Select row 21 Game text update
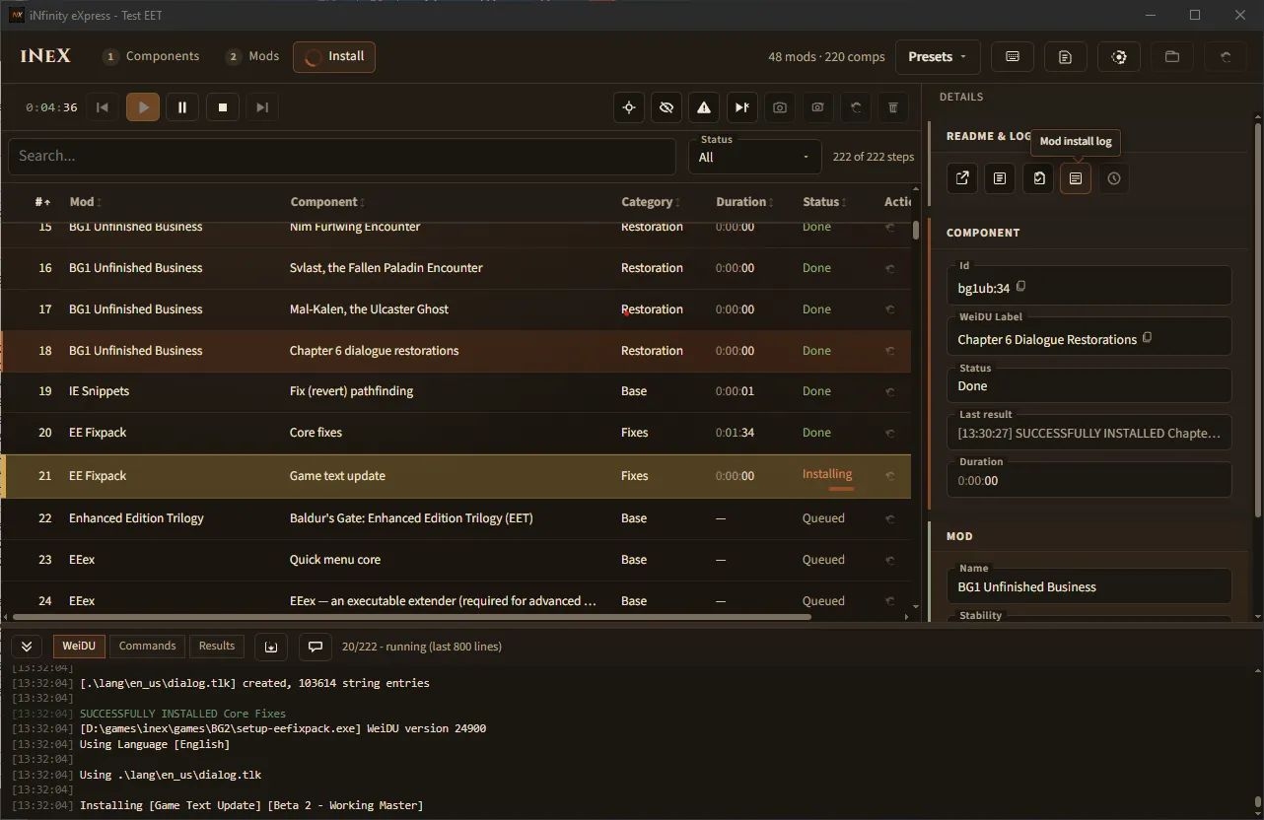Image resolution: width=1264 pixels, height=820 pixels. pyautogui.click(x=456, y=476)
